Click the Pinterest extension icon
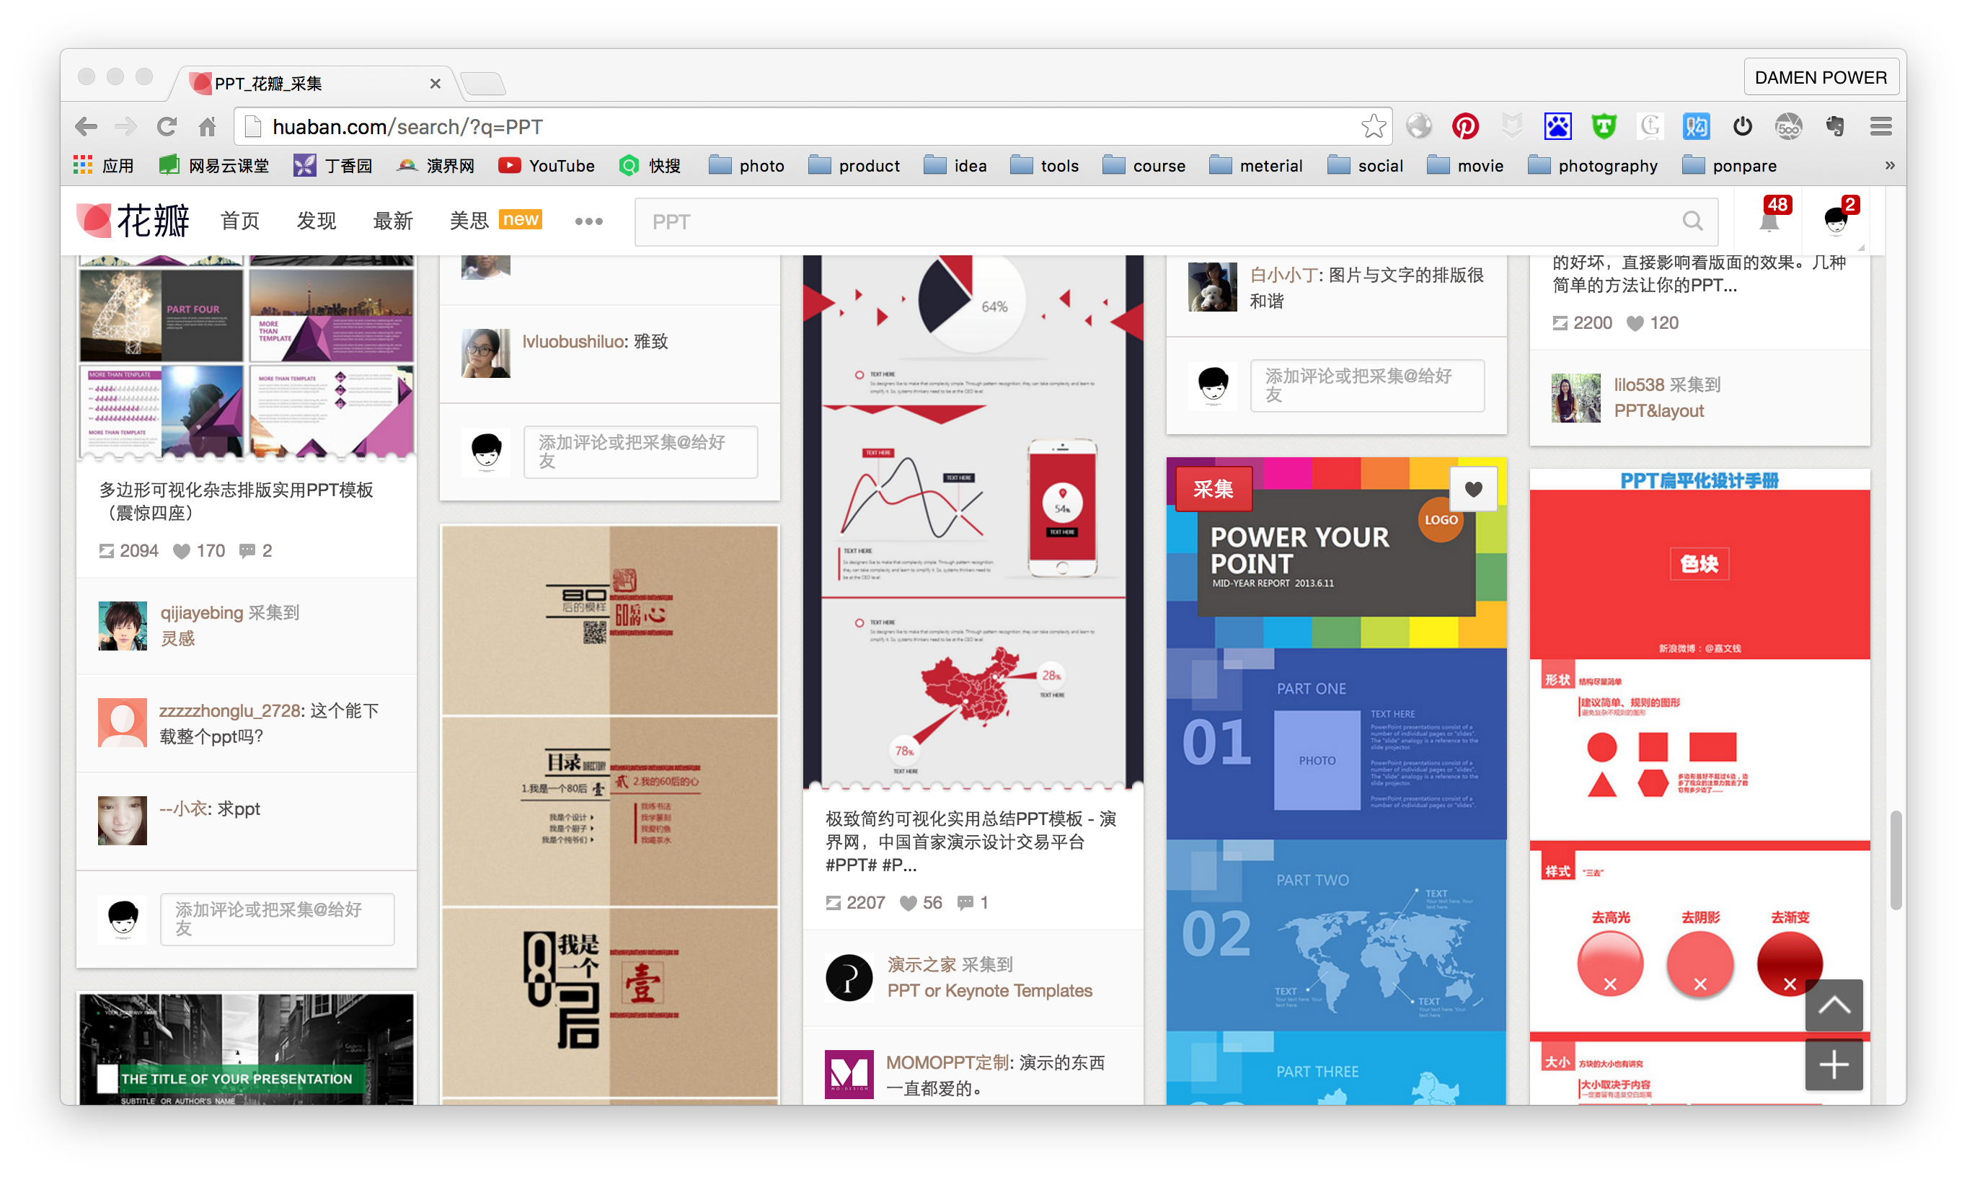1967x1177 pixels. pos(1464,126)
